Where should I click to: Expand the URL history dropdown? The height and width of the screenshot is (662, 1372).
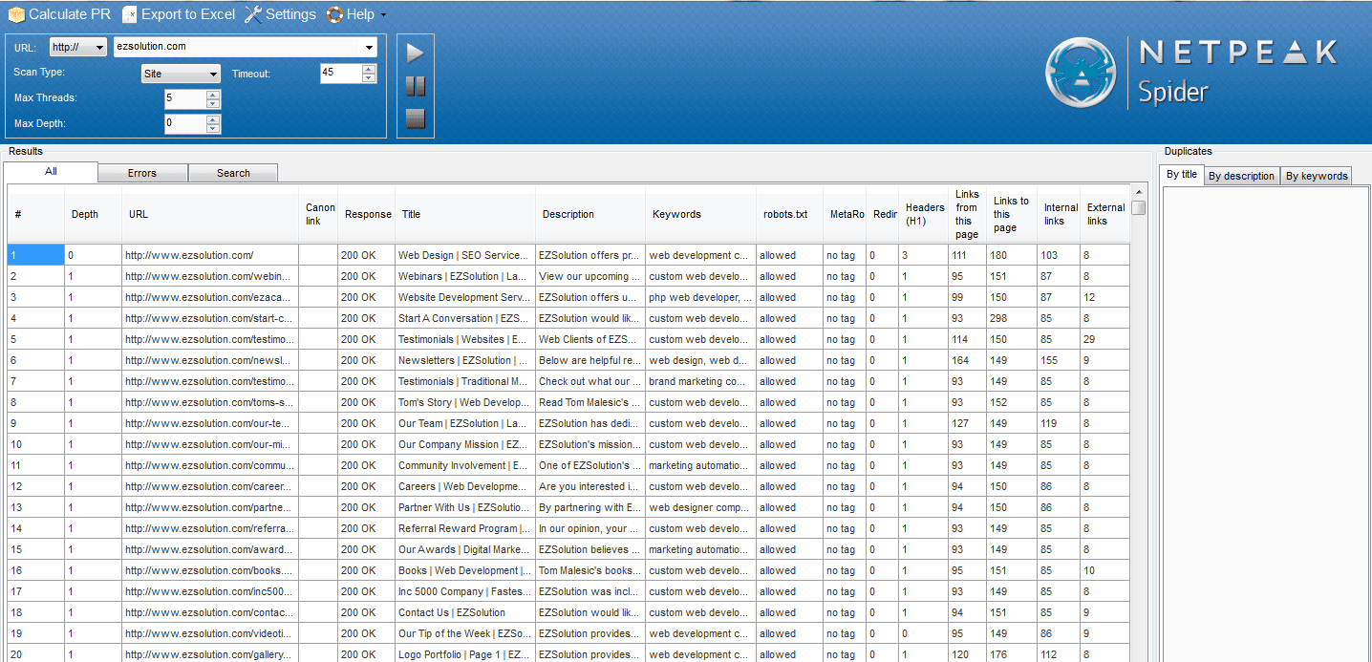(369, 47)
